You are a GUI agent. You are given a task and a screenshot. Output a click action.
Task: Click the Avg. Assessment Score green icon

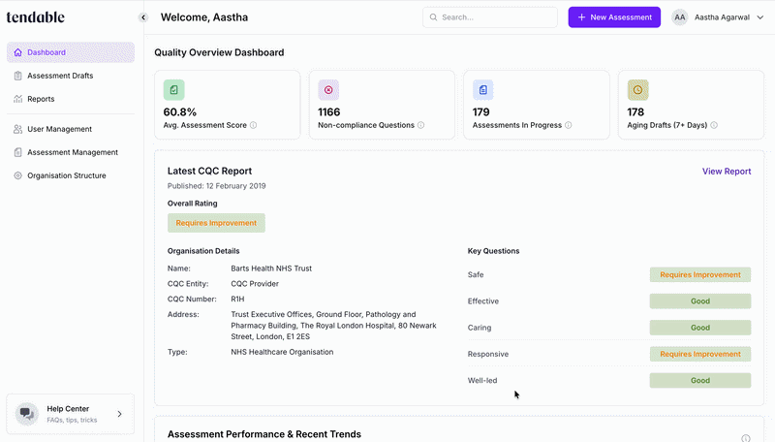(174, 90)
